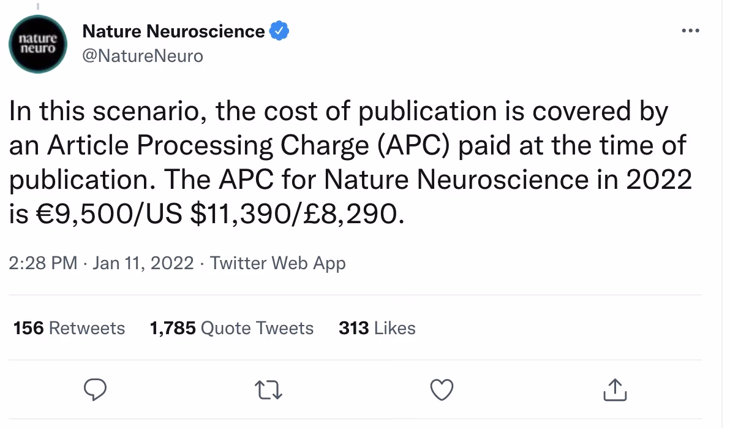730x428 pixels.
Task: Click the retweet icon below the tweet
Action: (x=268, y=389)
